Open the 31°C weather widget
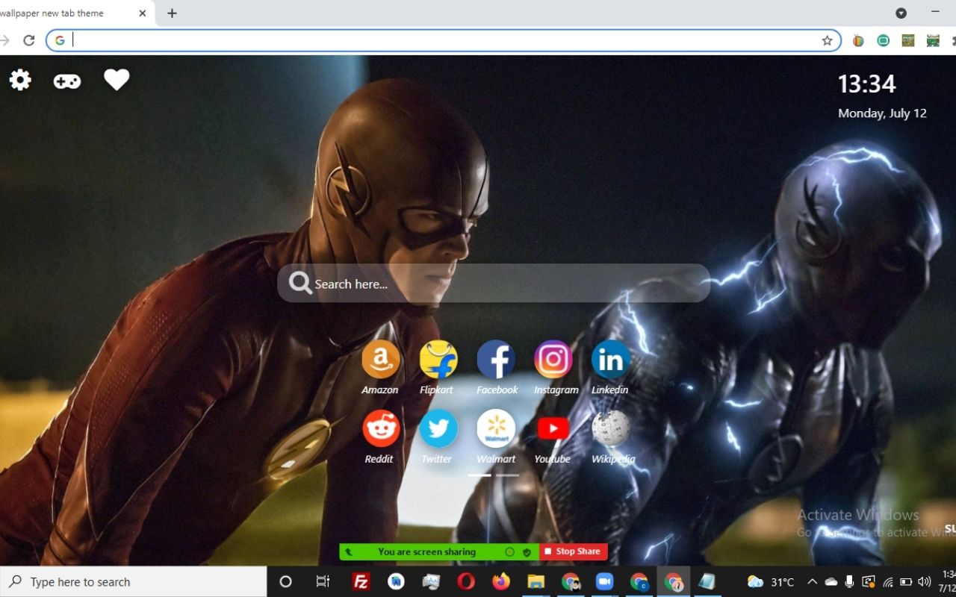 (x=770, y=581)
